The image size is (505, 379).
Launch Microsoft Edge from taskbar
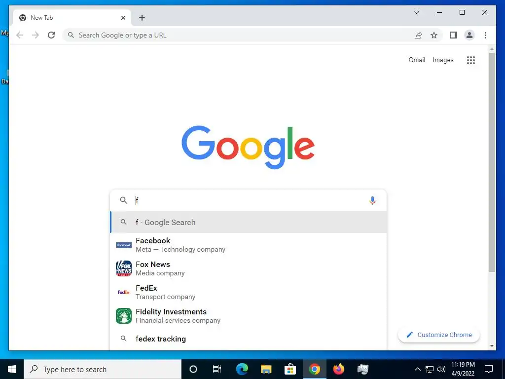coord(242,369)
